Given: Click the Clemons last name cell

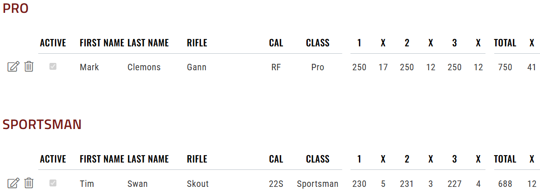Looking at the screenshot, I should [144, 67].
